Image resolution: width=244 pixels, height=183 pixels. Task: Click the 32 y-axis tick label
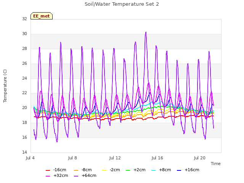tap(24, 19)
